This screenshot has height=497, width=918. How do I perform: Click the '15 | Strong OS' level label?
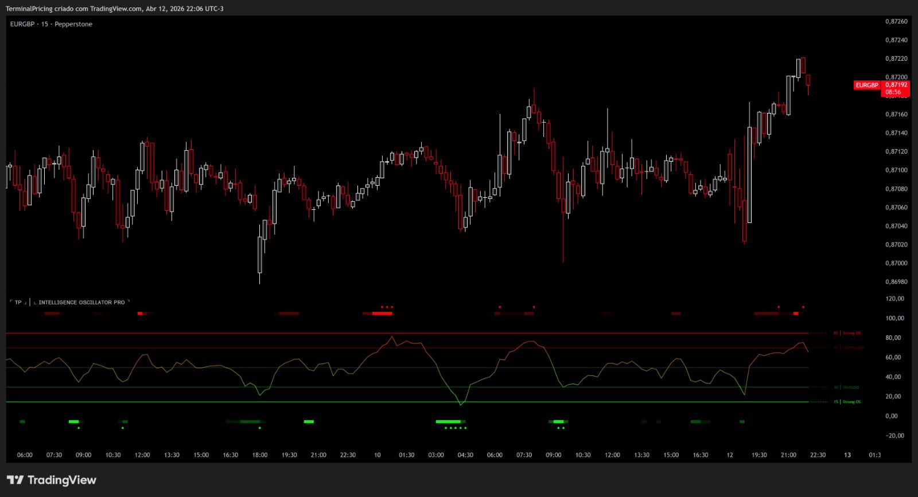[847, 402]
